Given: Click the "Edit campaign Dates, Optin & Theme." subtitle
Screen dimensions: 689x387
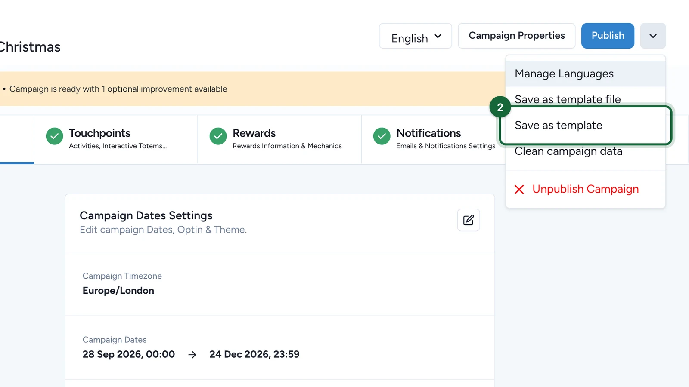Looking at the screenshot, I should (x=163, y=230).
